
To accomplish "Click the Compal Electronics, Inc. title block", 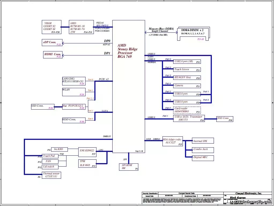I will [249, 193].
